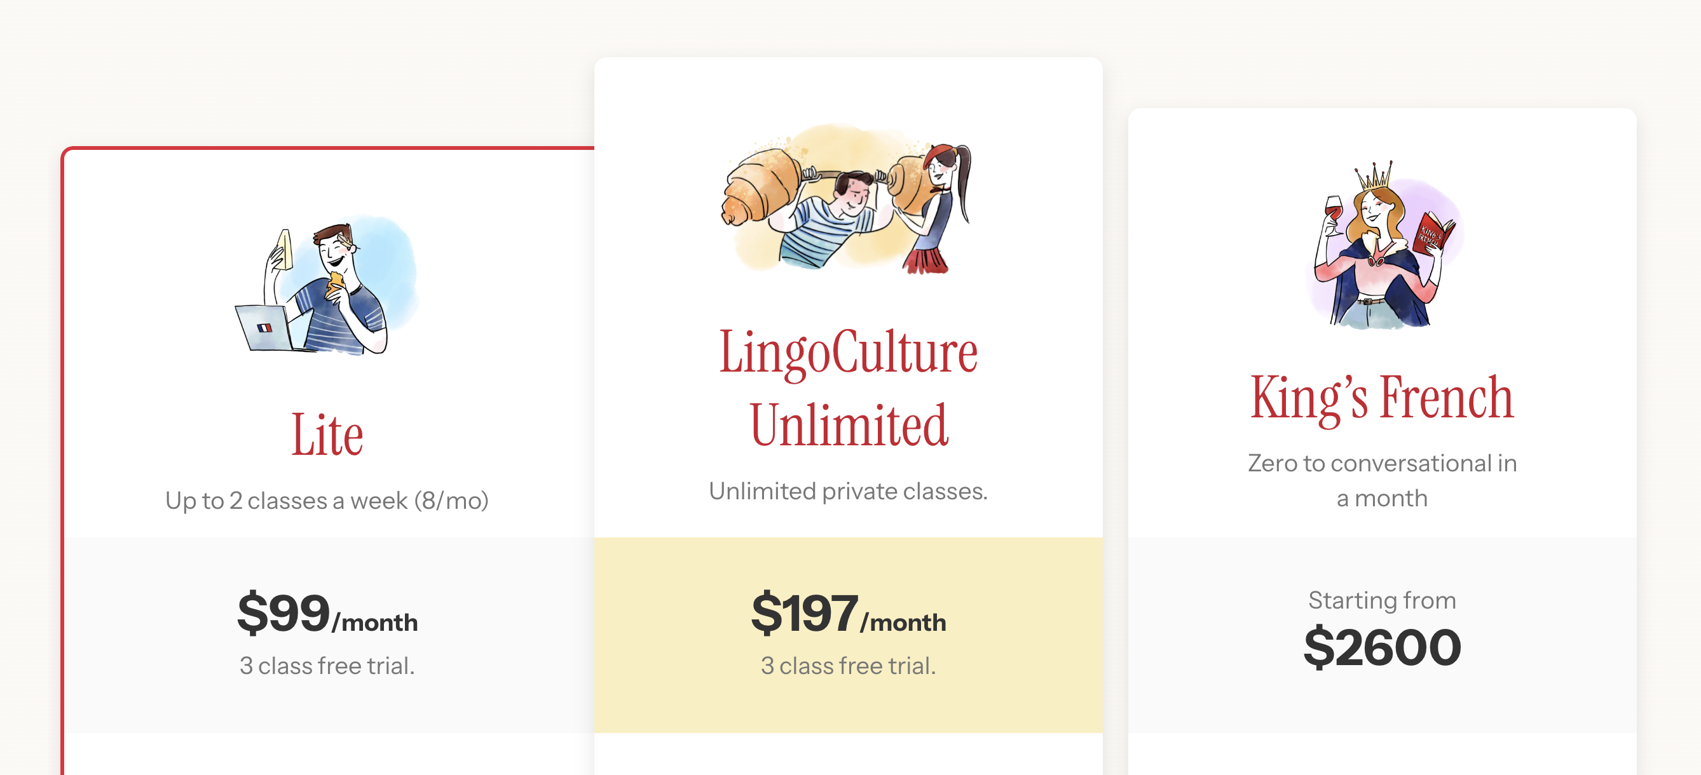Viewport: 1701px width, 775px height.
Task: Click the $99/month price
Action: (x=327, y=614)
